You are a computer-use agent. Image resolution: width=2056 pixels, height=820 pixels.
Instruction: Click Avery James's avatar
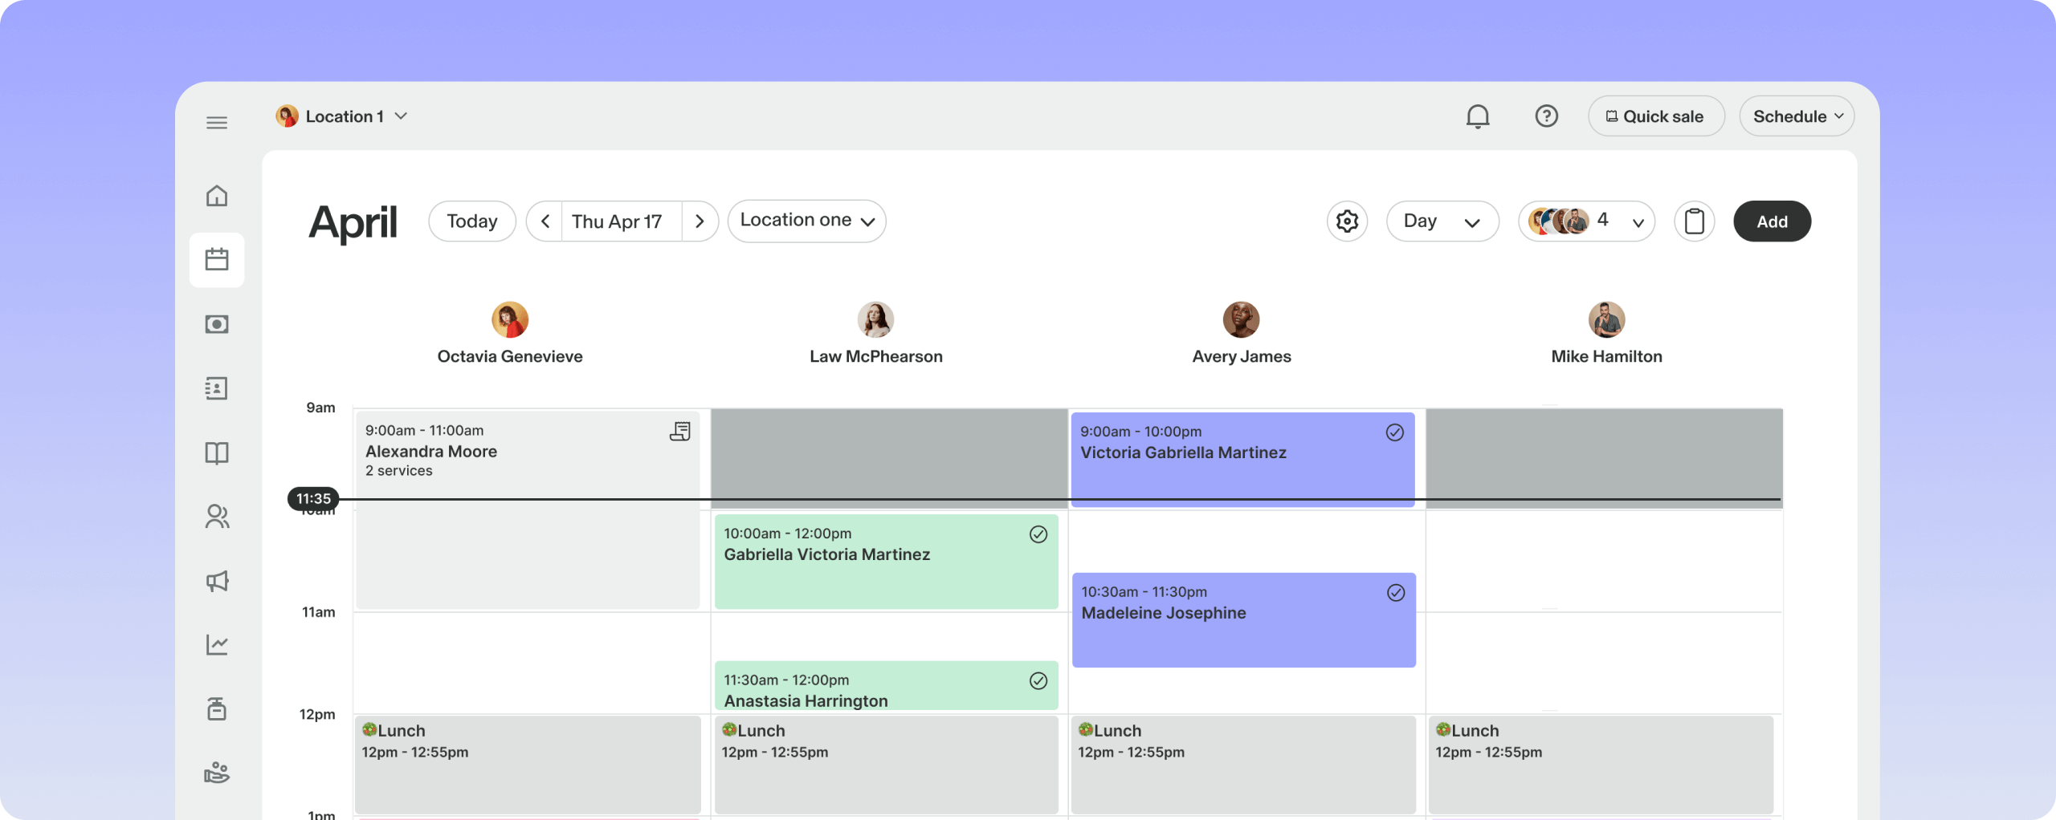1241,319
